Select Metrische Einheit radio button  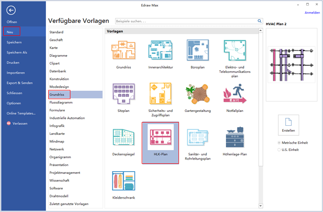tap(279, 143)
